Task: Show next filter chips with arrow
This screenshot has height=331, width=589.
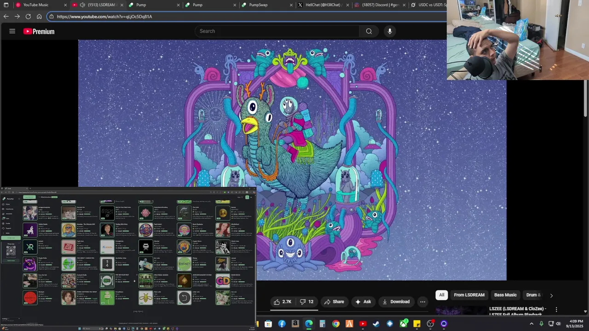Action: click(551, 295)
